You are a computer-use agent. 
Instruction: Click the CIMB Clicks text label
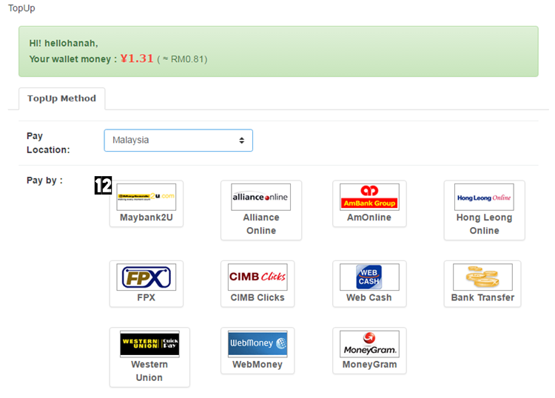(x=258, y=297)
